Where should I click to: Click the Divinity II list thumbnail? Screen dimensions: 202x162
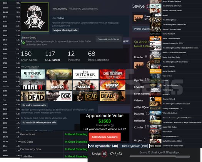tap(155, 108)
